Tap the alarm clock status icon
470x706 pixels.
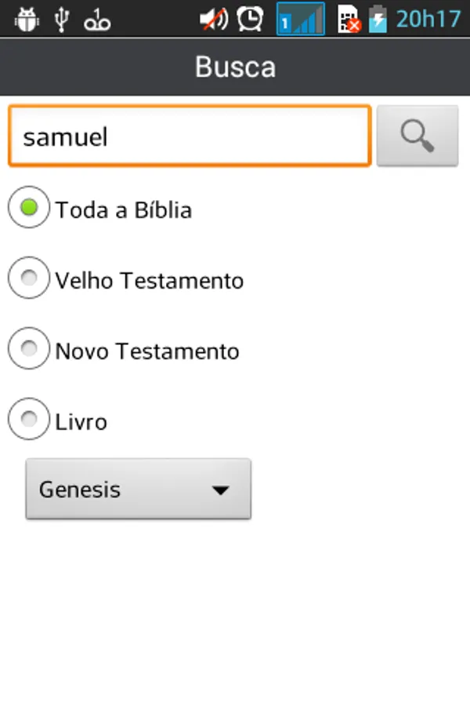(250, 19)
